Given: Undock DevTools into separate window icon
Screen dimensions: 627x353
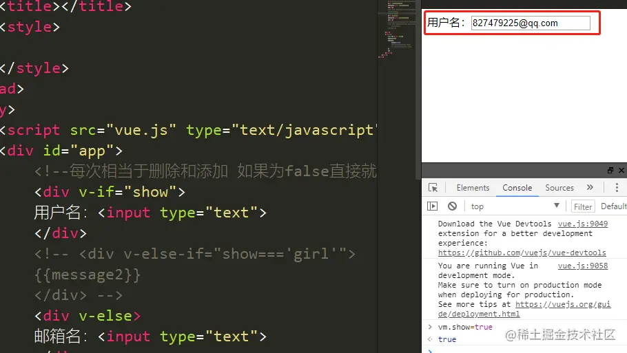Looking at the screenshot, I should click(x=610, y=170).
